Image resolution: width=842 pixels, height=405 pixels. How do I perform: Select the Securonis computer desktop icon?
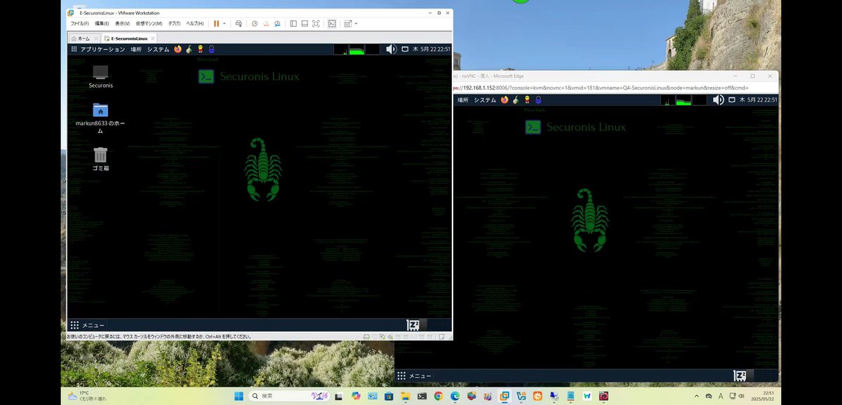pos(100,76)
